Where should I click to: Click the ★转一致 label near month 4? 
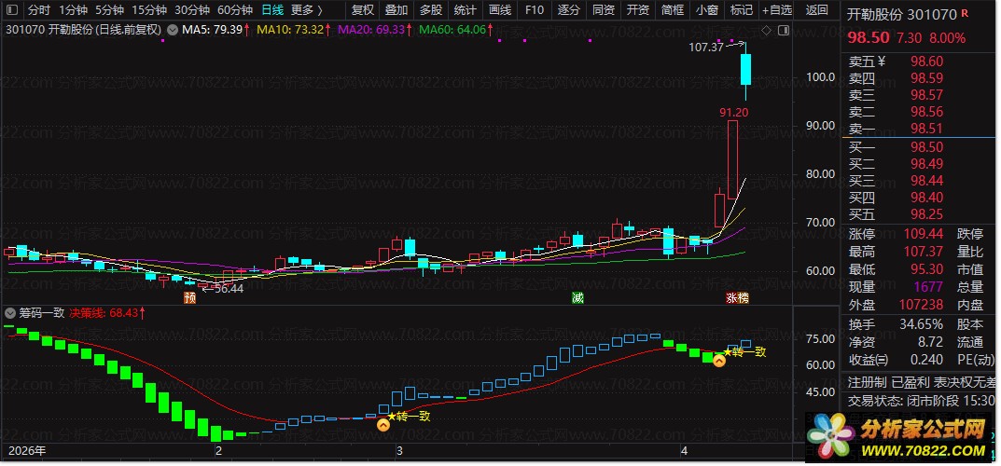pos(744,352)
